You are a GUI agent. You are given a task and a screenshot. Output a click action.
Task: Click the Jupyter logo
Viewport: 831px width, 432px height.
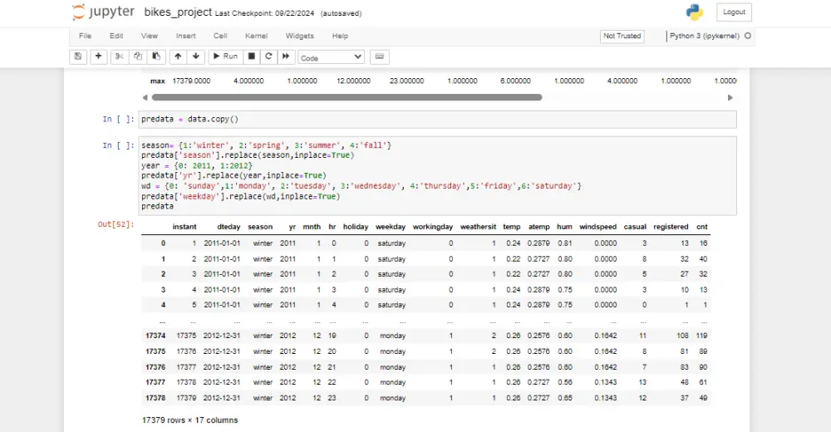(x=104, y=12)
